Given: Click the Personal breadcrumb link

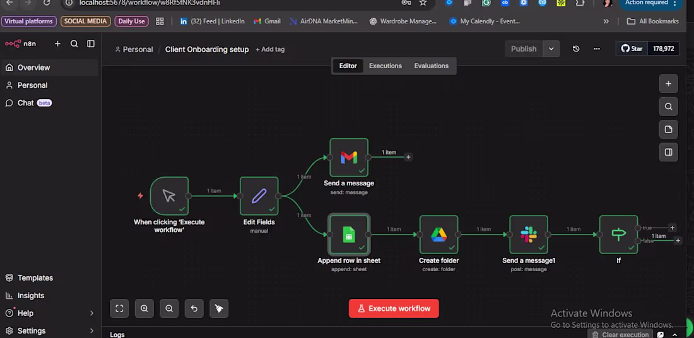Looking at the screenshot, I should pyautogui.click(x=134, y=50).
